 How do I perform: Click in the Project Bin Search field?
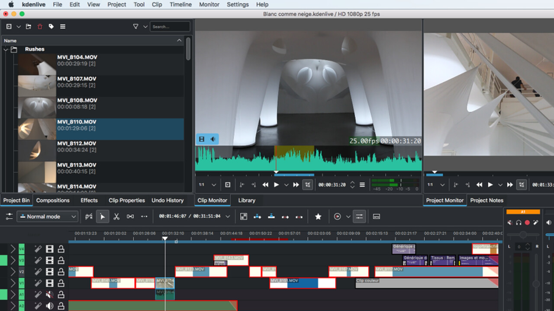[170, 26]
